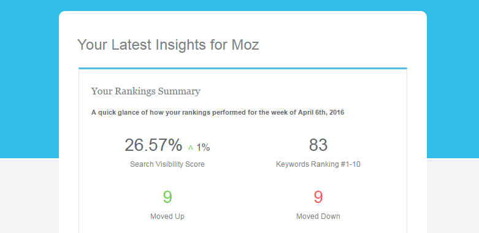Click the 26.57% search visibility value

(153, 145)
